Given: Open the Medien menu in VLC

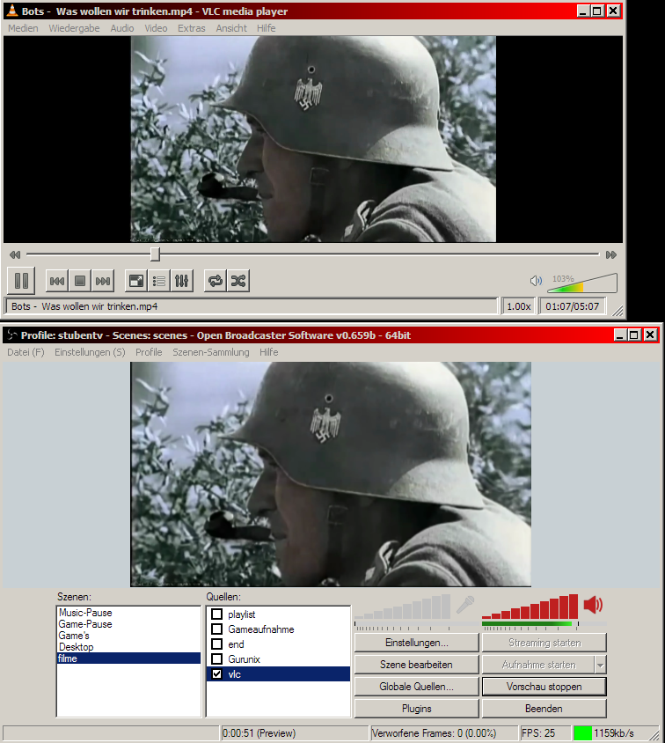Looking at the screenshot, I should click(x=23, y=28).
